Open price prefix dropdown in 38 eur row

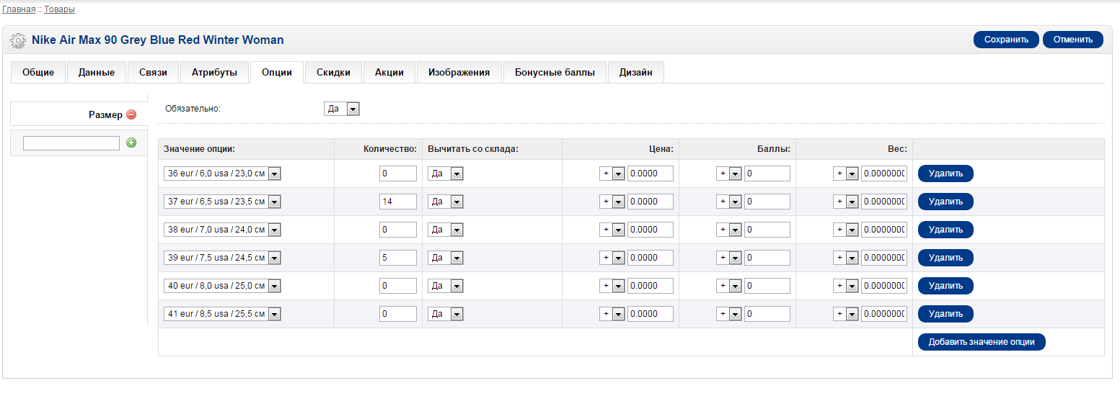pos(612,230)
